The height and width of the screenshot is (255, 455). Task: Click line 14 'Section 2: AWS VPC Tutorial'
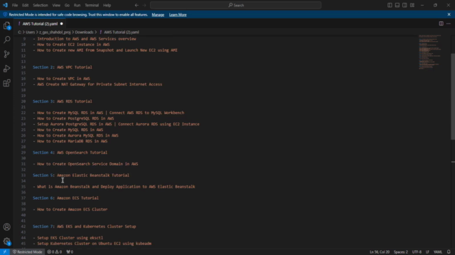(63, 67)
